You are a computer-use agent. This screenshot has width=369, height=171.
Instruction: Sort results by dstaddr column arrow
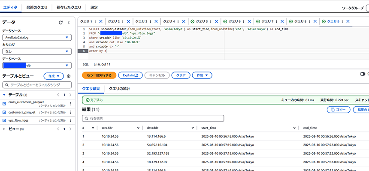point(193,128)
